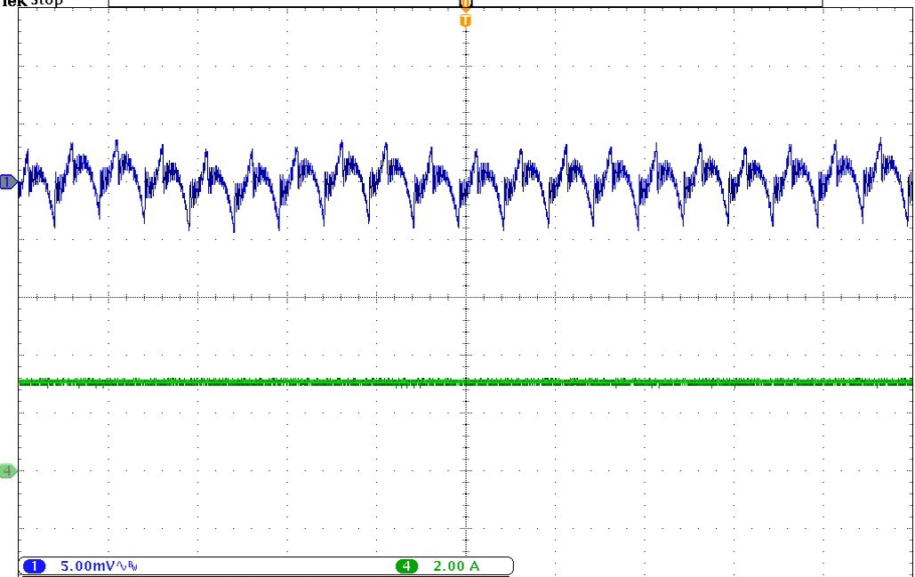Image resolution: width=915 pixels, height=577 pixels.
Task: Click the 2.00 A channel 4 scale readout
Action: pyautogui.click(x=455, y=566)
